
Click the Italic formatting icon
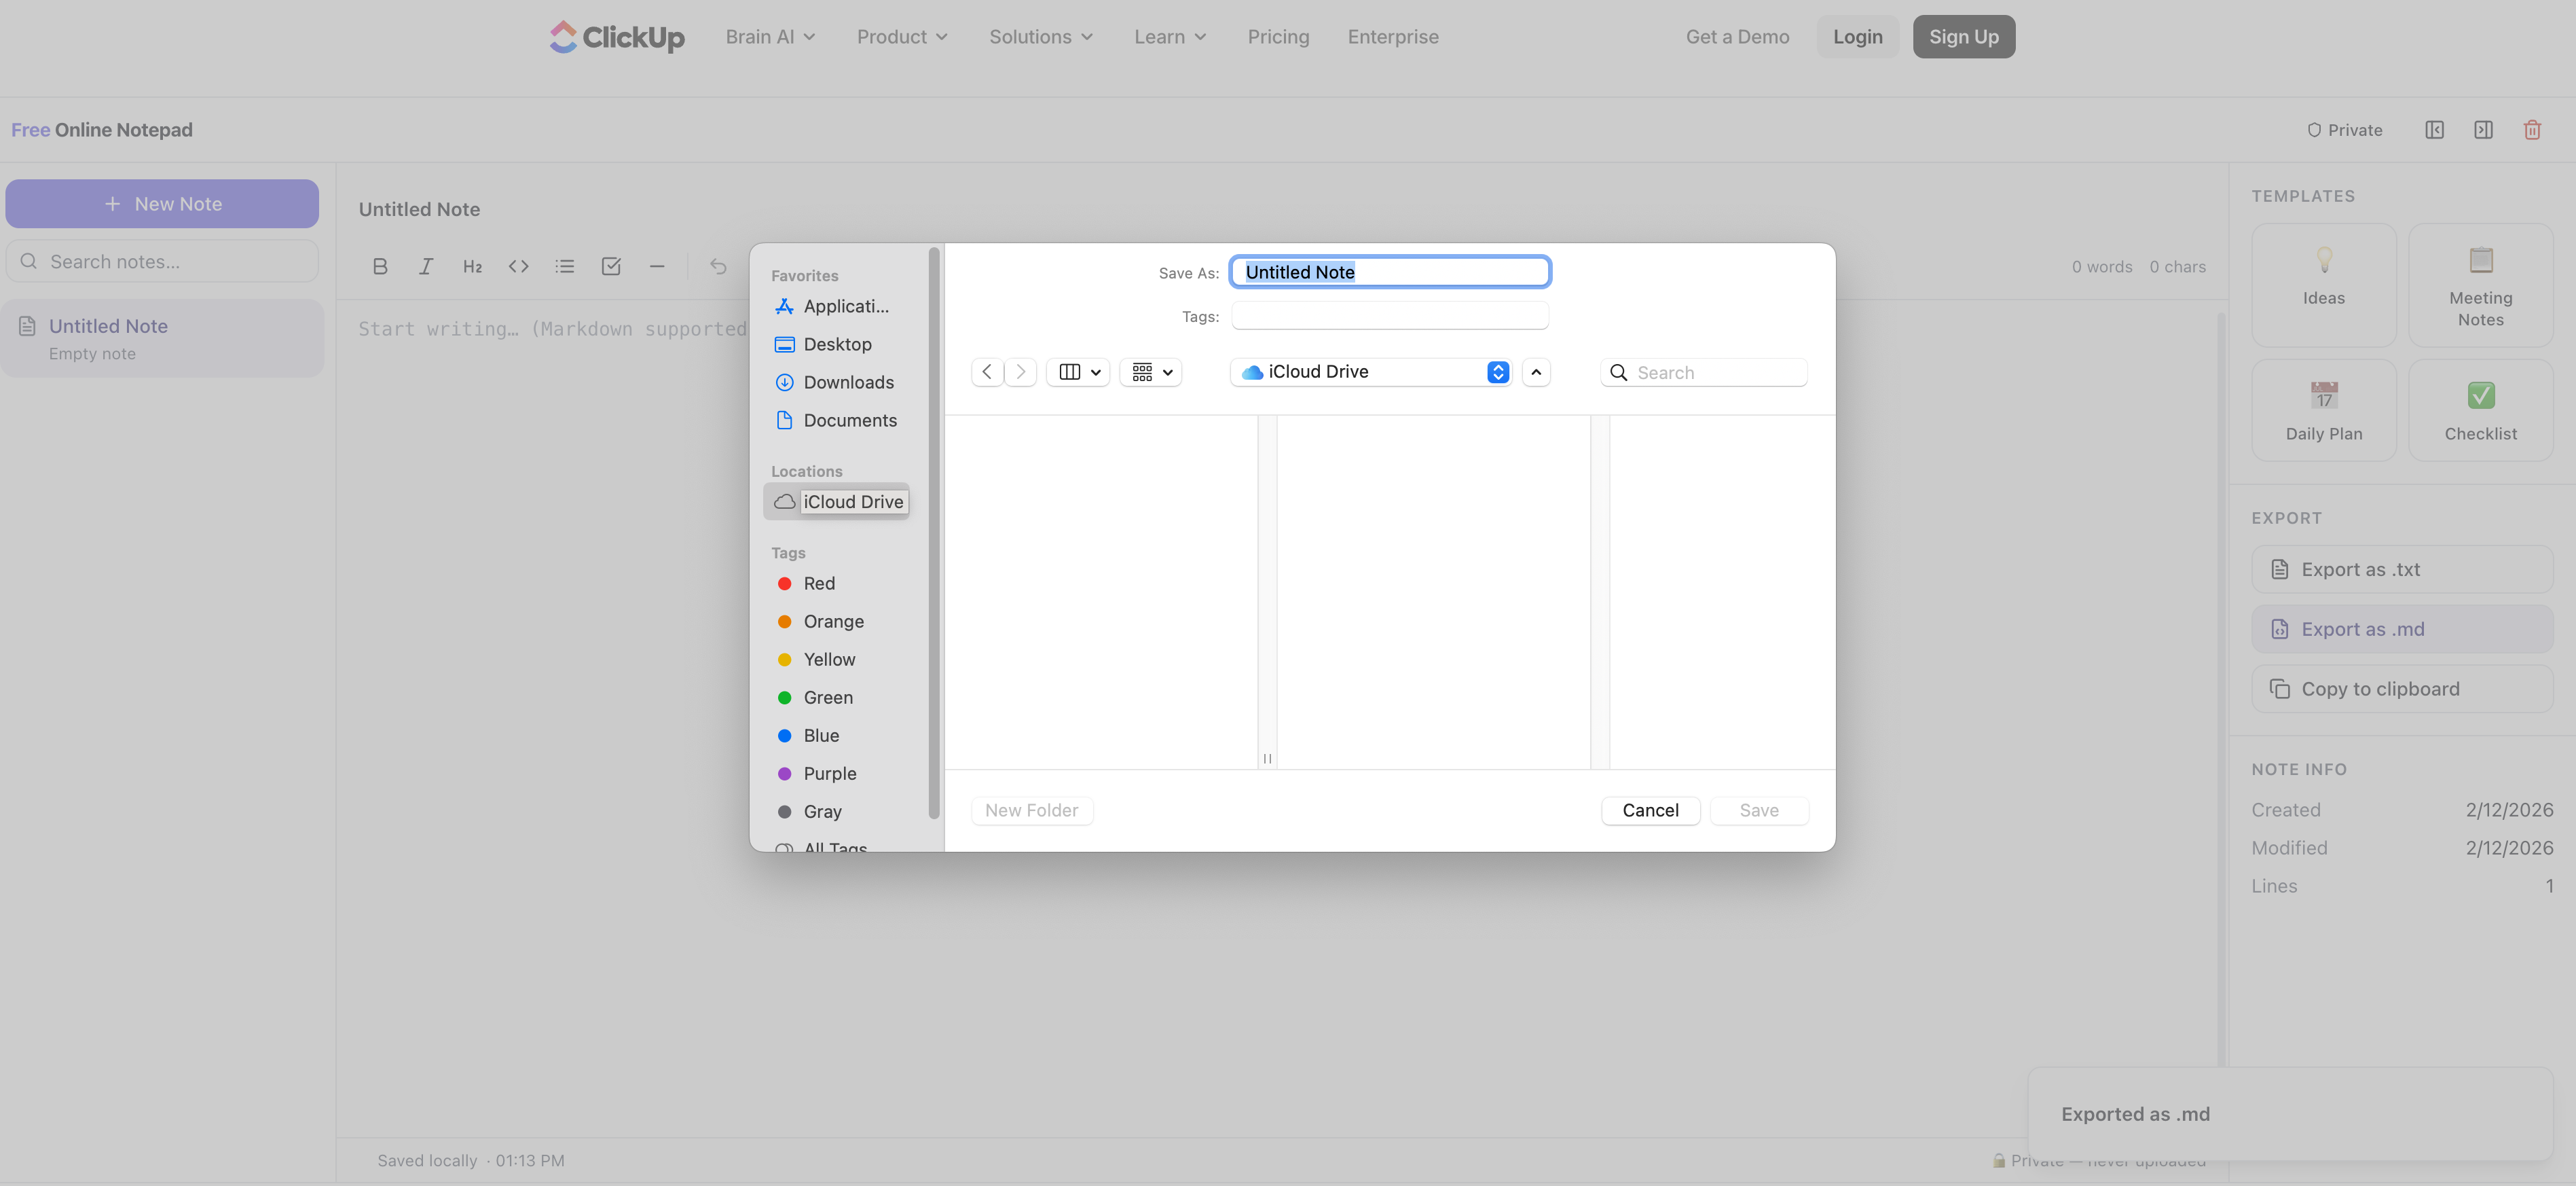tap(426, 266)
